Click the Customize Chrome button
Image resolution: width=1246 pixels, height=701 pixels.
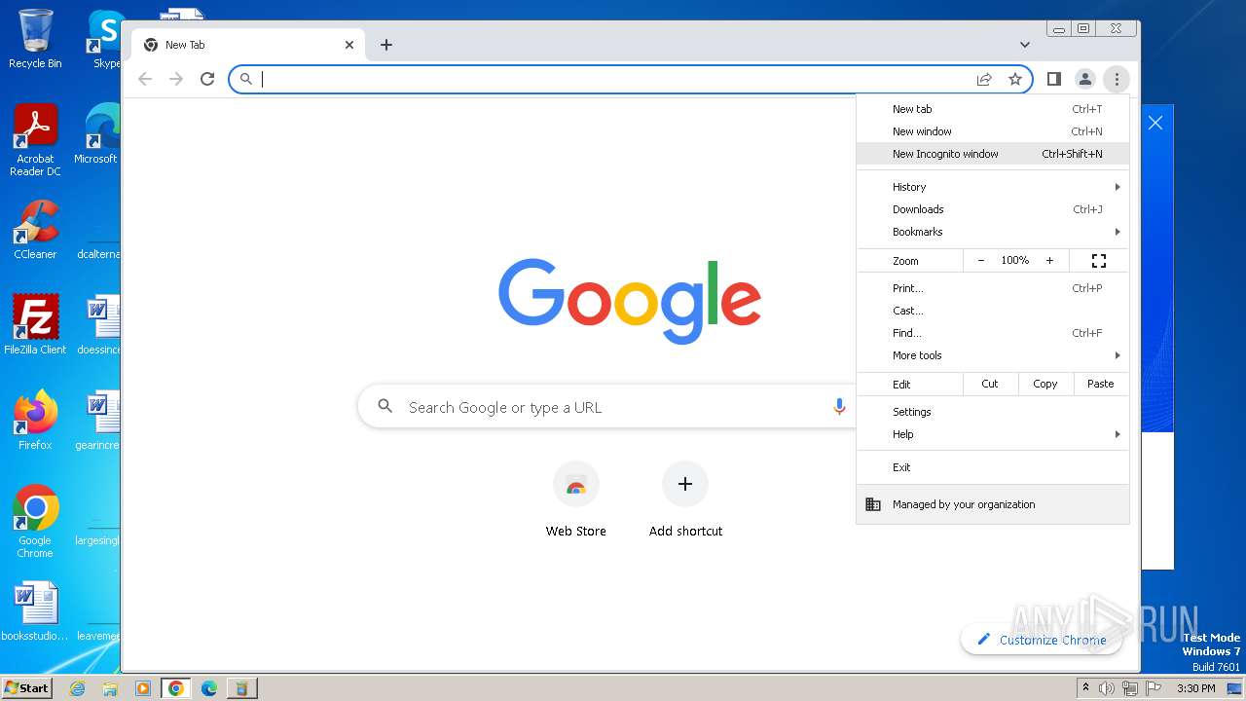(x=1041, y=640)
